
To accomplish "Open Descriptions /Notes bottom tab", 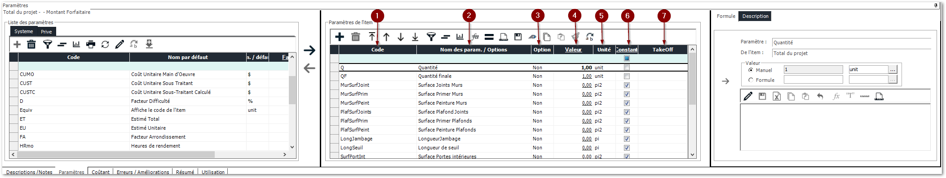I will coord(29,172).
